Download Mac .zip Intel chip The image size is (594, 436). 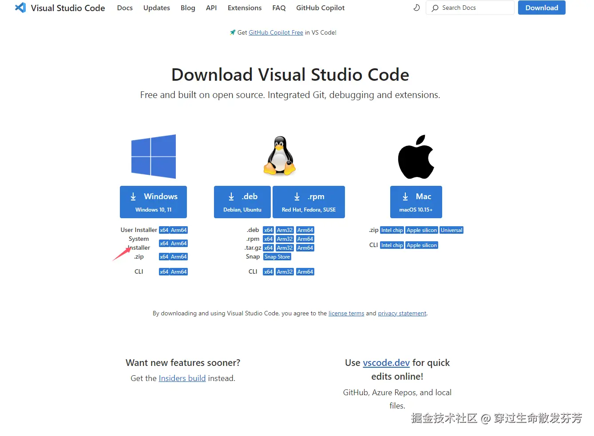(392, 230)
